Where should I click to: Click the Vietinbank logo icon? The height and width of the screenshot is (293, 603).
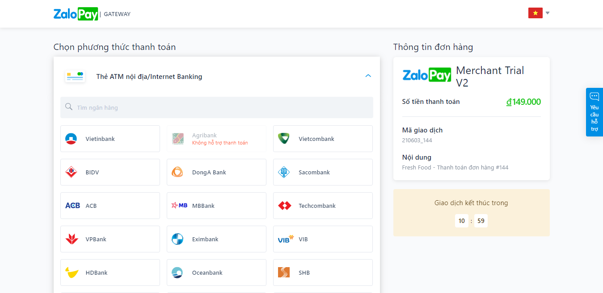point(71,139)
